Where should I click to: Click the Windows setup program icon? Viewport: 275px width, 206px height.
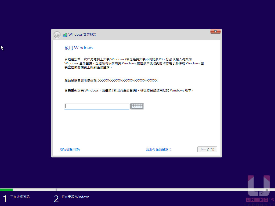(x=65, y=35)
